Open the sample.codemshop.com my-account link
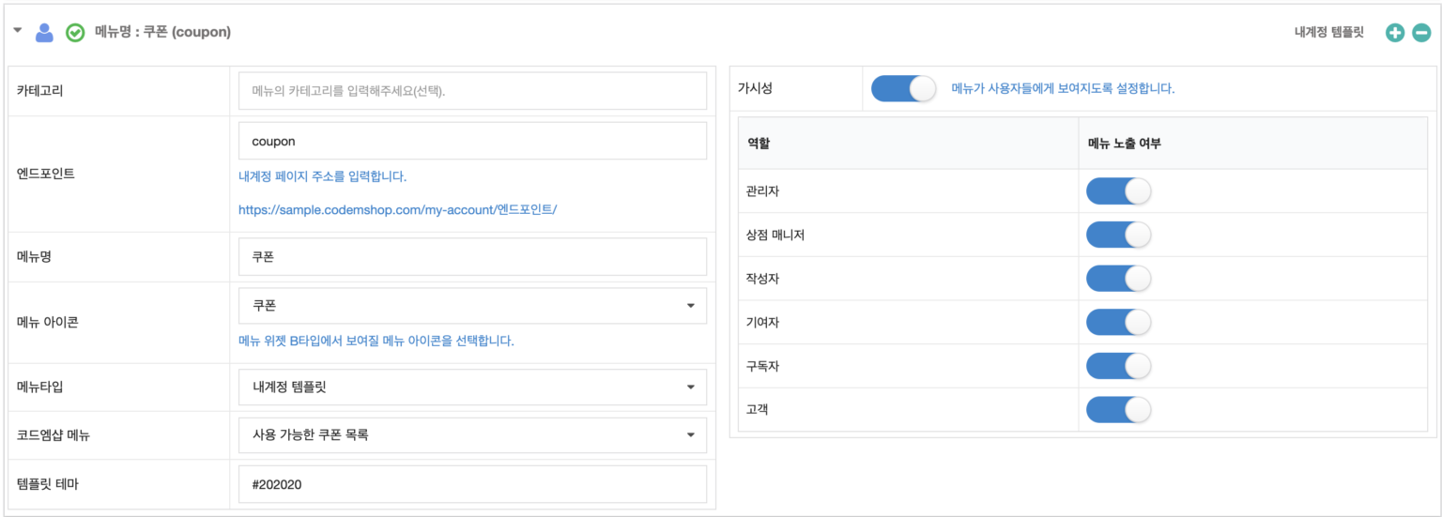The image size is (1442, 517). 397,210
